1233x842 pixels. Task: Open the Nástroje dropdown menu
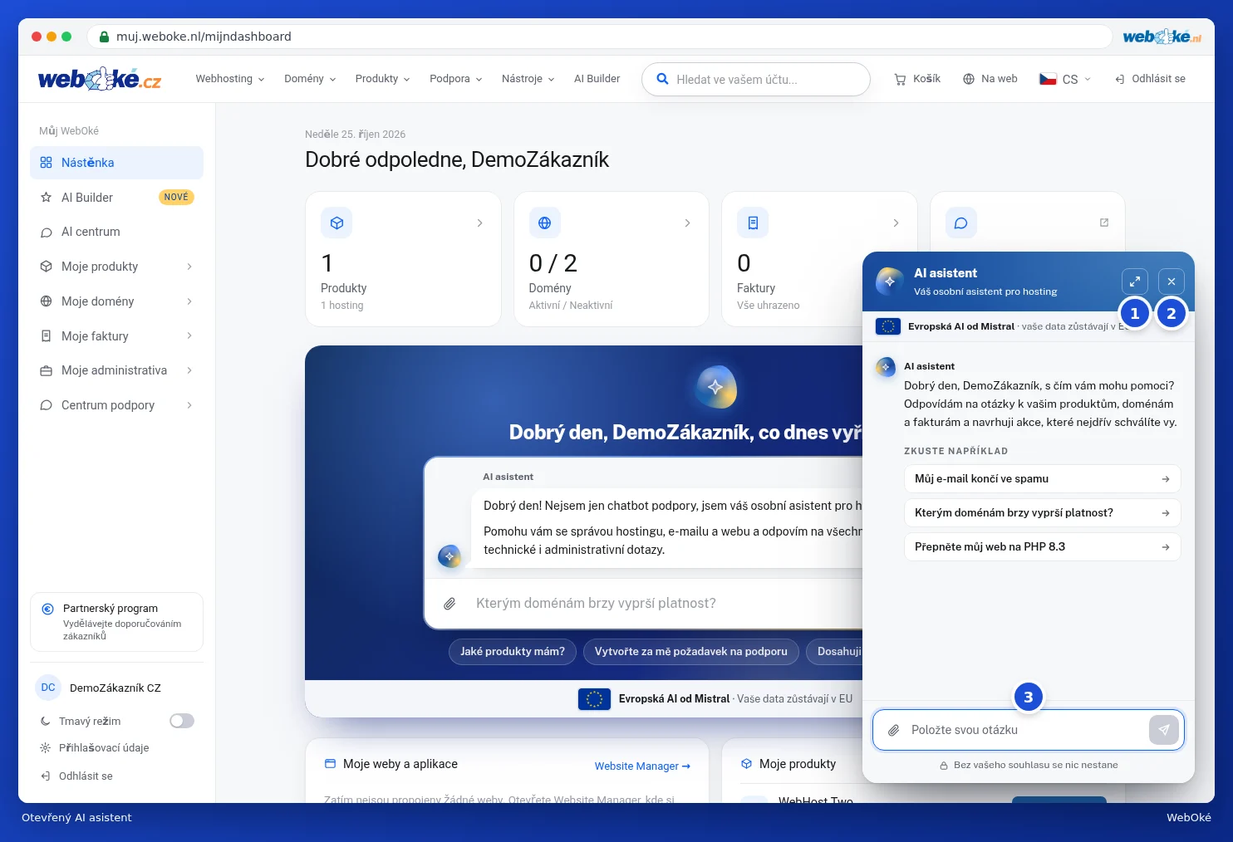[528, 79]
